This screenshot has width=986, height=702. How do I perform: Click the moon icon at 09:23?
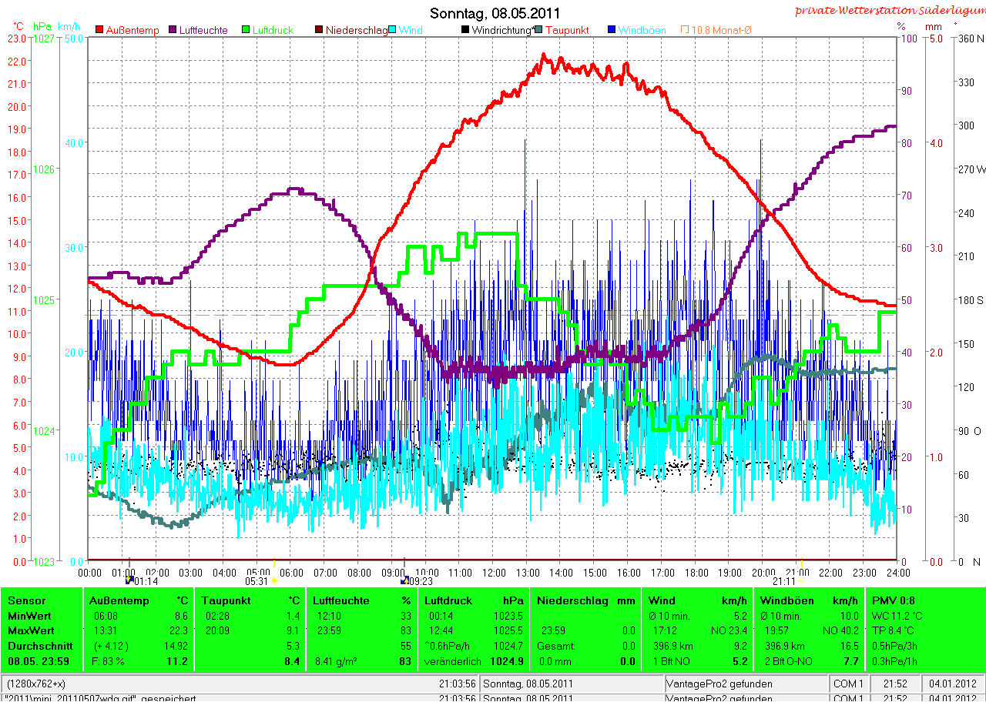404,581
